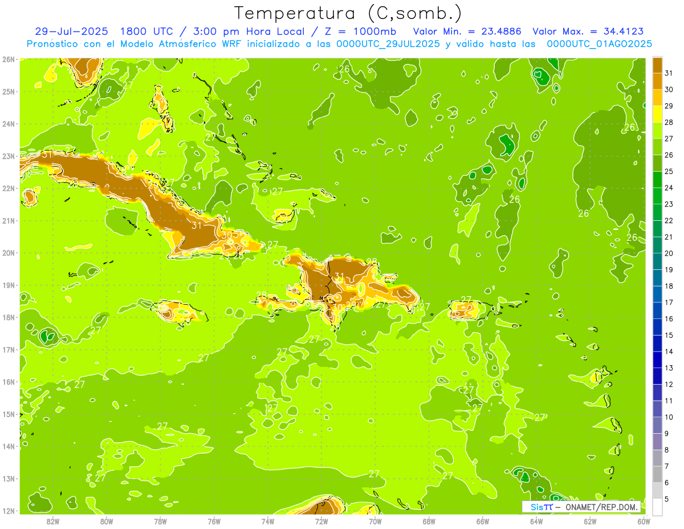Click the '16N' latitude axis label

coord(8,382)
